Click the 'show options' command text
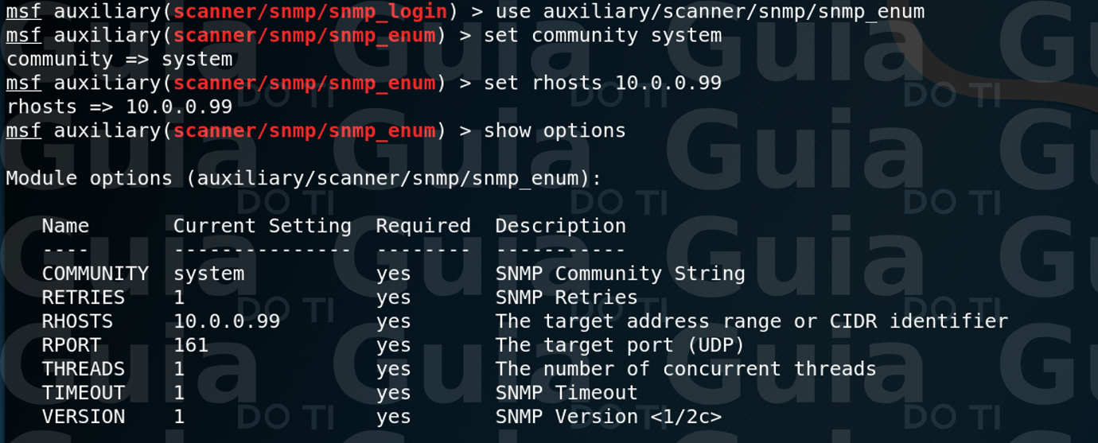 click(x=555, y=131)
